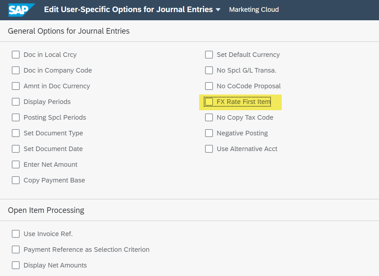Click the SAP logo
379x276 pixels.
(x=22, y=10)
